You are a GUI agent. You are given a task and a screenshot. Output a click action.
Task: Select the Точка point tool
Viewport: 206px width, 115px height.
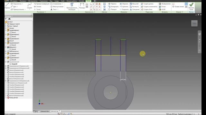[x=37, y=9]
